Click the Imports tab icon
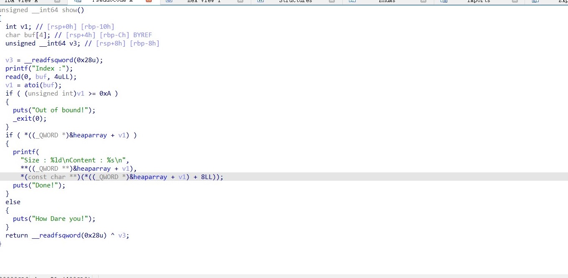Image resolution: width=568 pixels, height=278 pixels. (444, 1)
